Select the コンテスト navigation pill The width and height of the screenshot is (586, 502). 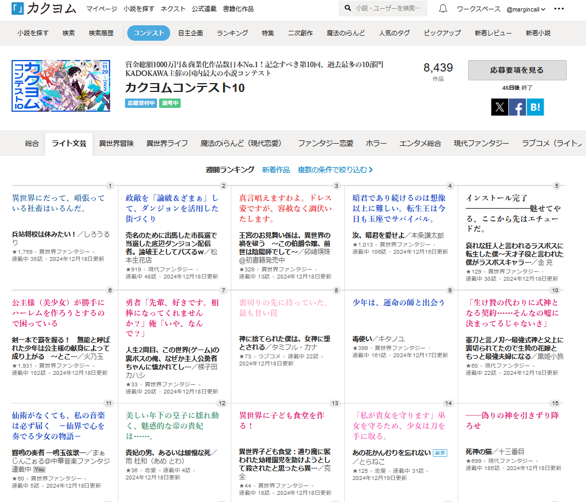pos(148,33)
